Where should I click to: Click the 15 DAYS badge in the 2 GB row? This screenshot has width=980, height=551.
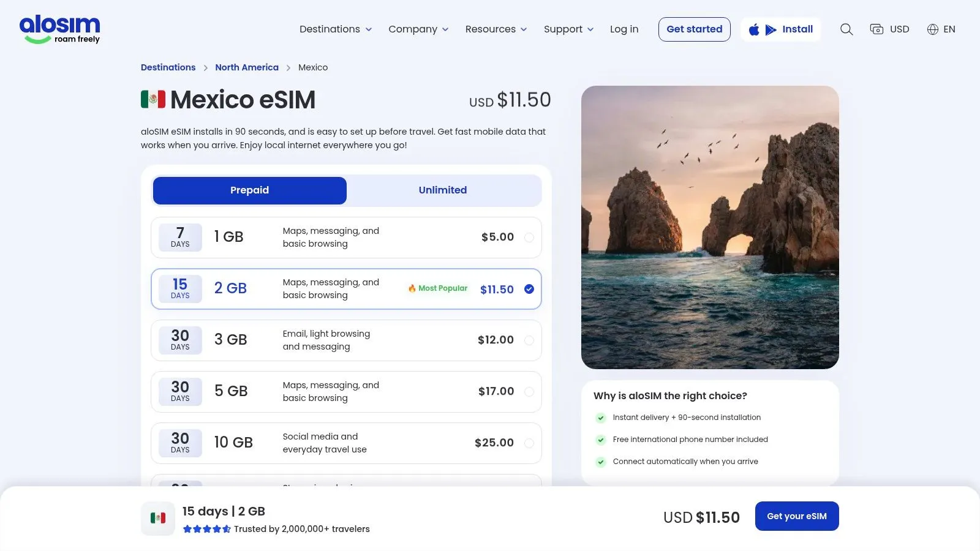pyautogui.click(x=180, y=289)
